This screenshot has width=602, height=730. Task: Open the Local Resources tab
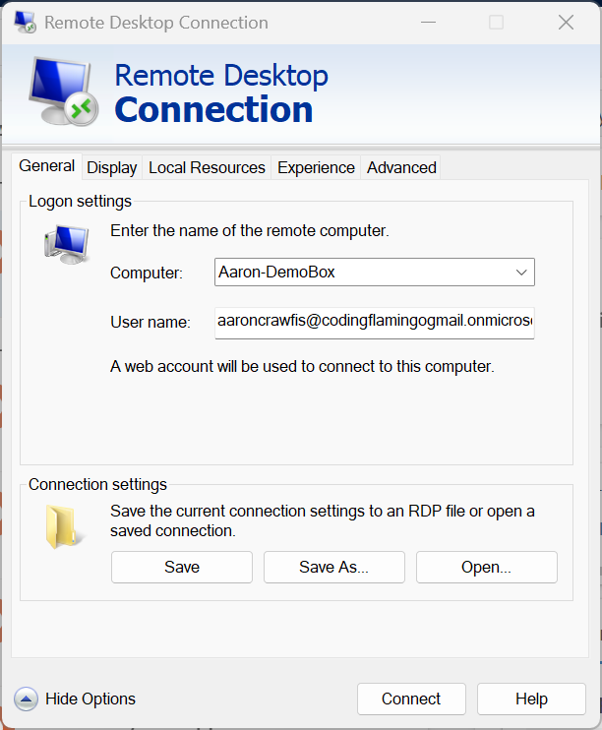tap(207, 167)
